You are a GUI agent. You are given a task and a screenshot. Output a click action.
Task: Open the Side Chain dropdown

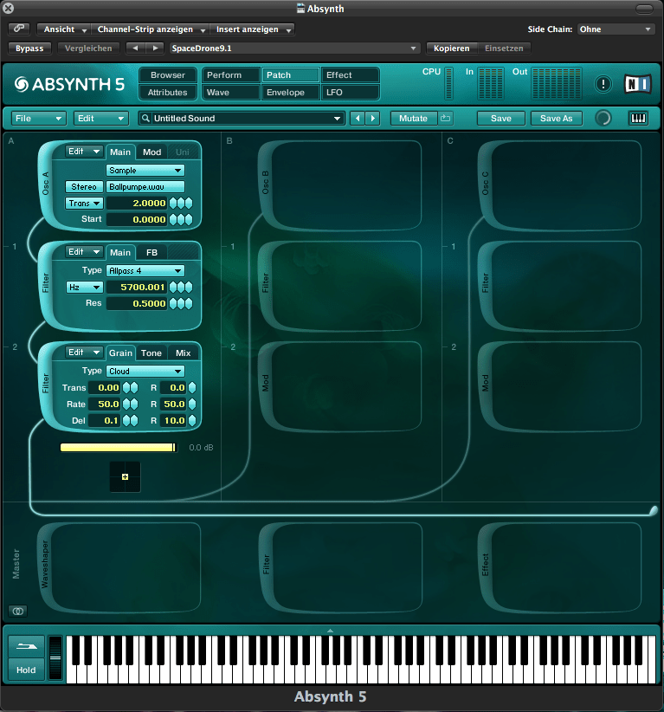pos(616,29)
